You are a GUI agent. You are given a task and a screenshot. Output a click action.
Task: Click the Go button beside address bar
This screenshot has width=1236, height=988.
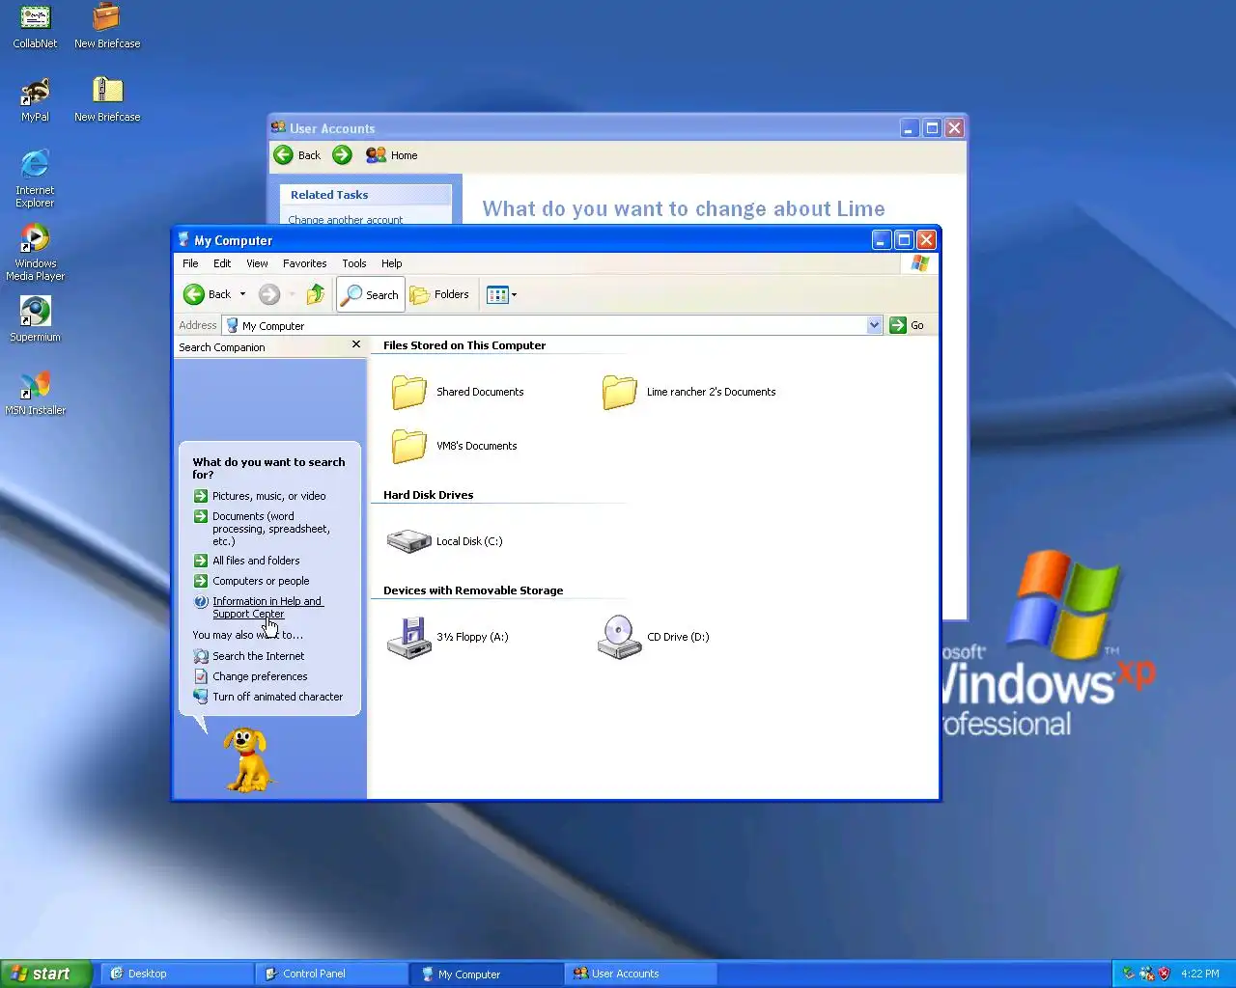(x=907, y=325)
